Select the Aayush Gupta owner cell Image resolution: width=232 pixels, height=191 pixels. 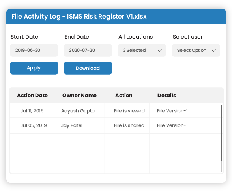78,110
